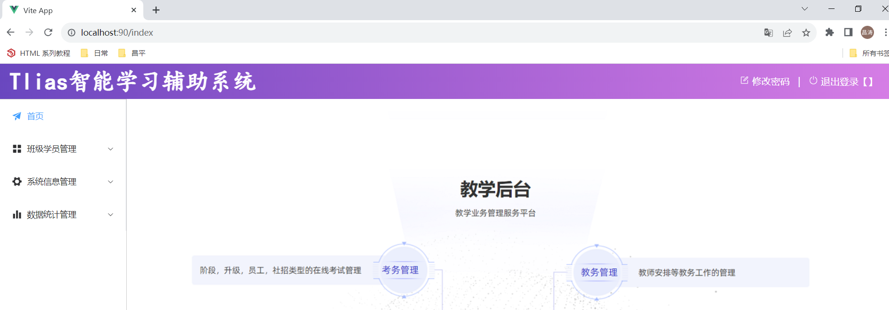This screenshot has height=310, width=889.
Task: Open the HTML 系列教程 bookmark
Action: tap(39, 53)
